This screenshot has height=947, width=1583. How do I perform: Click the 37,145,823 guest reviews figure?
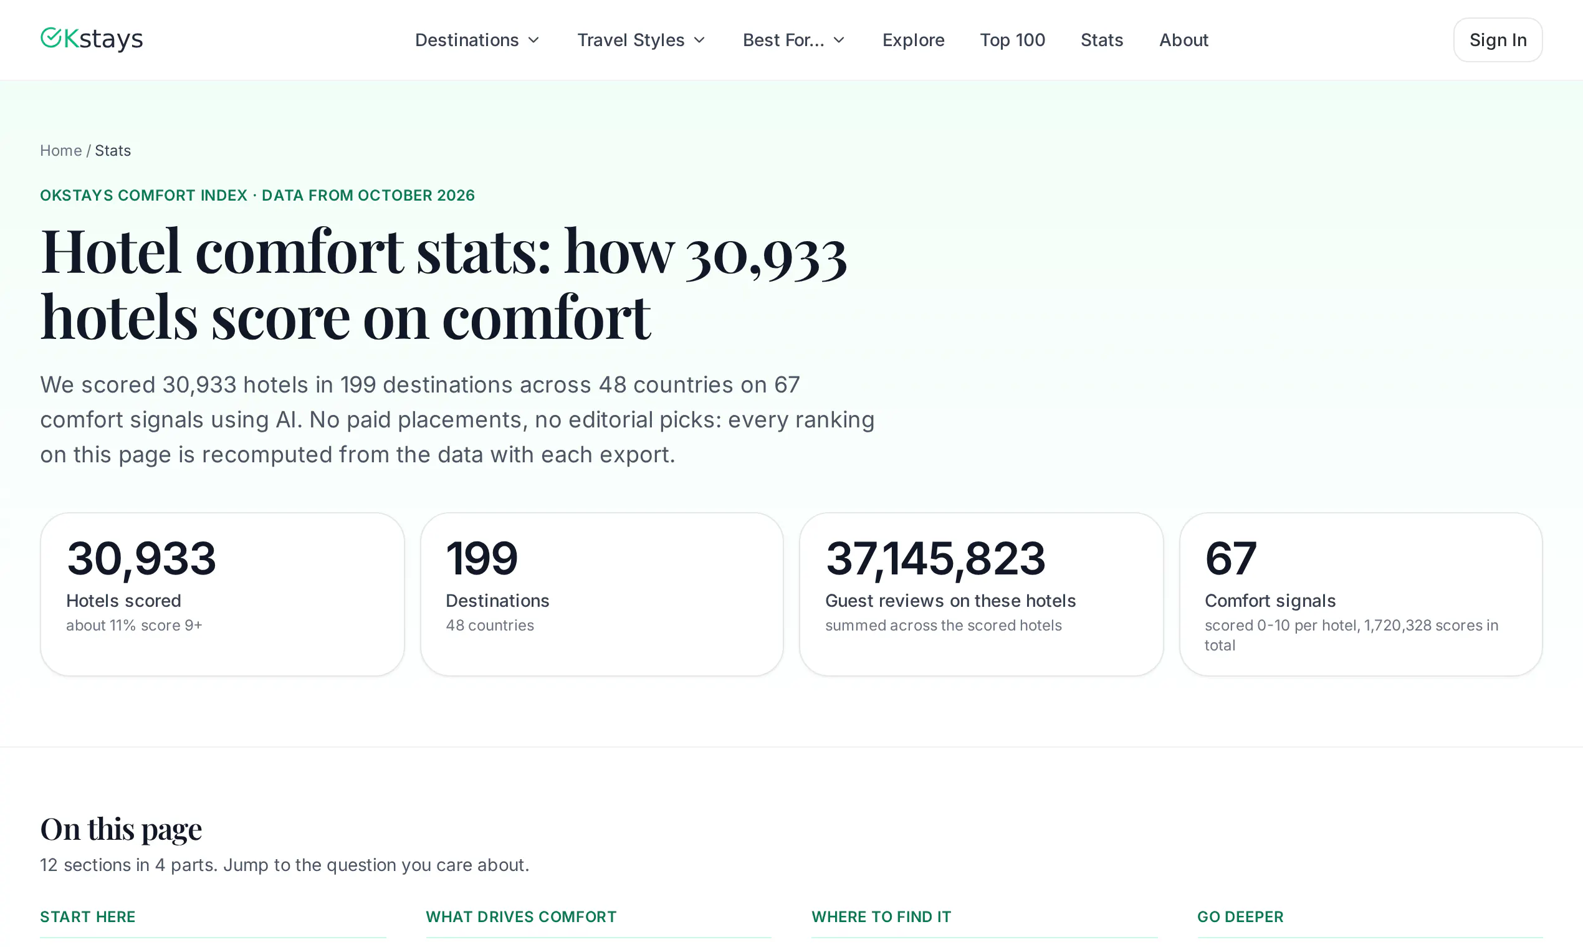click(x=935, y=558)
